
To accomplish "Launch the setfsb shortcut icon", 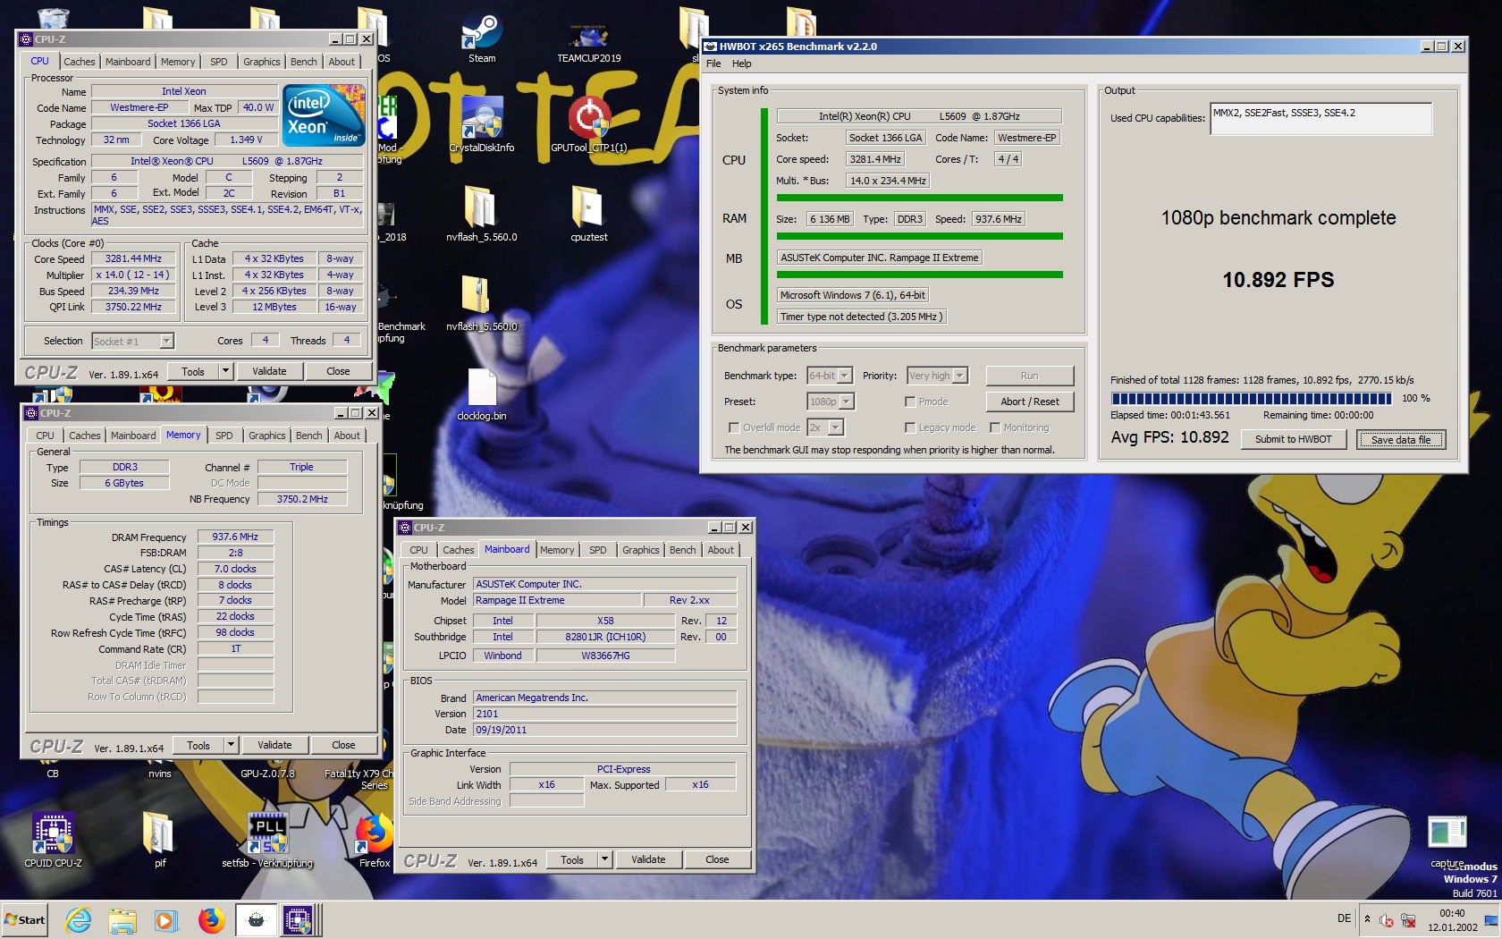I will tap(267, 838).
